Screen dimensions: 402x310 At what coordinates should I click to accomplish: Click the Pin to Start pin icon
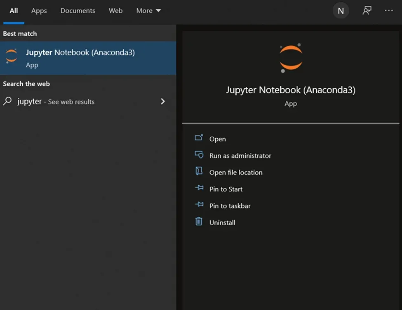tap(199, 189)
